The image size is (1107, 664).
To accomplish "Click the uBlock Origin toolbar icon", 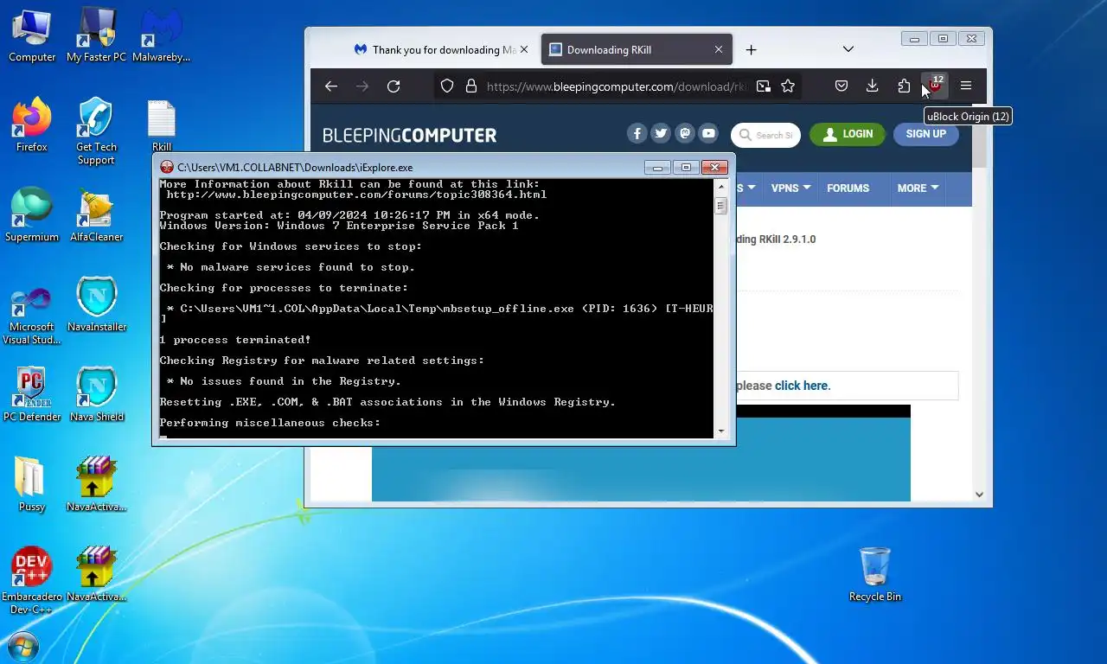I will (935, 86).
